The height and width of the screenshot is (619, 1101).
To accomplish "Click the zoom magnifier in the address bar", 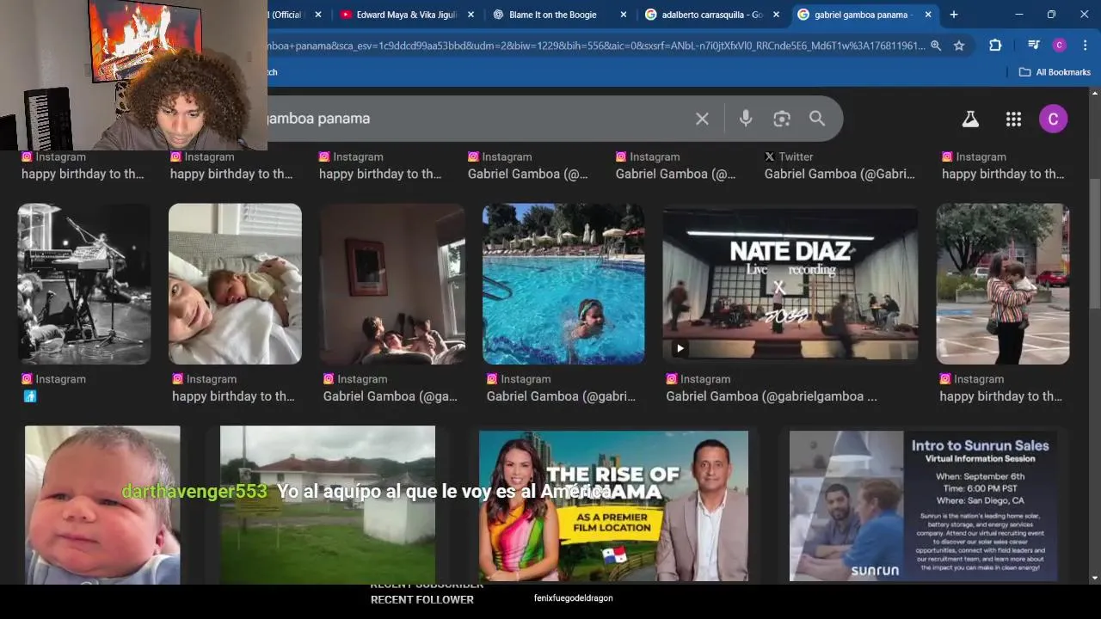I will click(935, 46).
